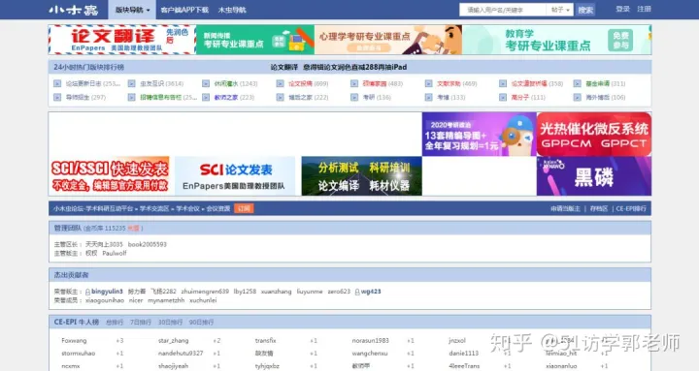This screenshot has height=371, width=699.
Task: Open the 论坛更新日志 board link
Action: (83, 83)
